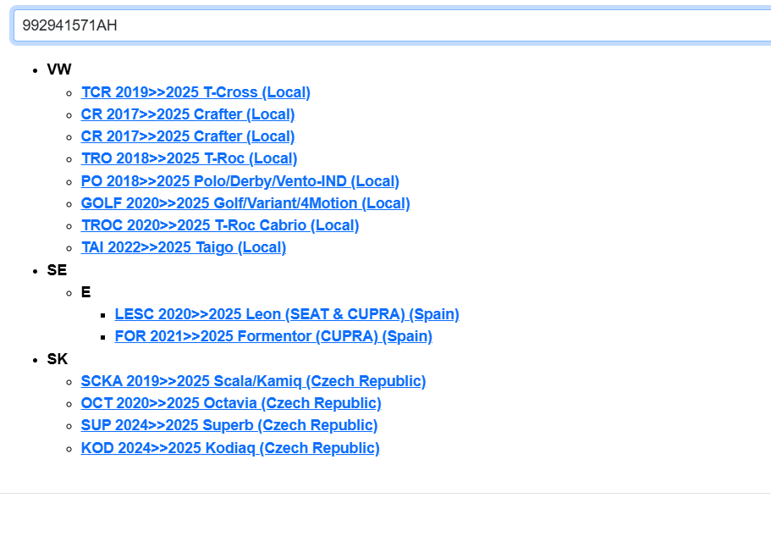The image size is (771, 559).
Task: Select TRO 2018>>2025 T-Roc (Local)
Action: tap(189, 158)
